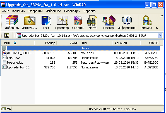
Task: Select the Readme.txt file name
Action: 15,63
